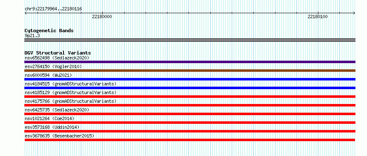Select the blue nsv4184515 variant bar

coord(190,88)
